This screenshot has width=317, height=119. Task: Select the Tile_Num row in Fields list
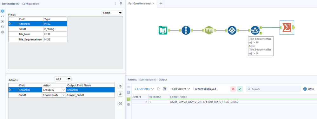pyautogui.click(x=38, y=34)
